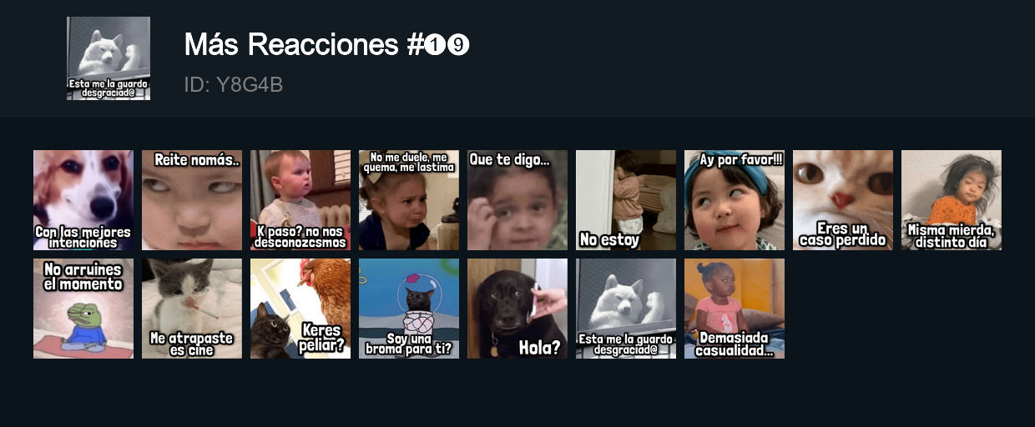1035x427 pixels.
Task: Choose the 'K paso? no nos desconozcsmos' baby sticker
Action: pos(300,200)
